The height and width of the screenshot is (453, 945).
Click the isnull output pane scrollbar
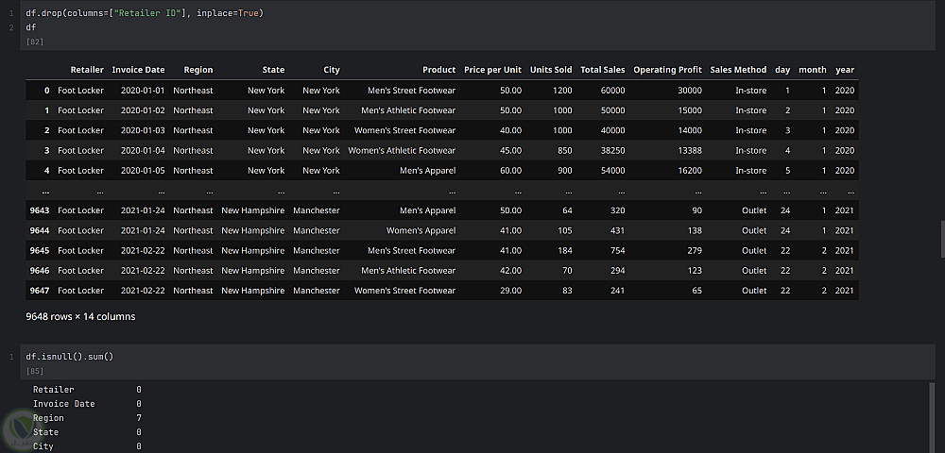coord(932,416)
